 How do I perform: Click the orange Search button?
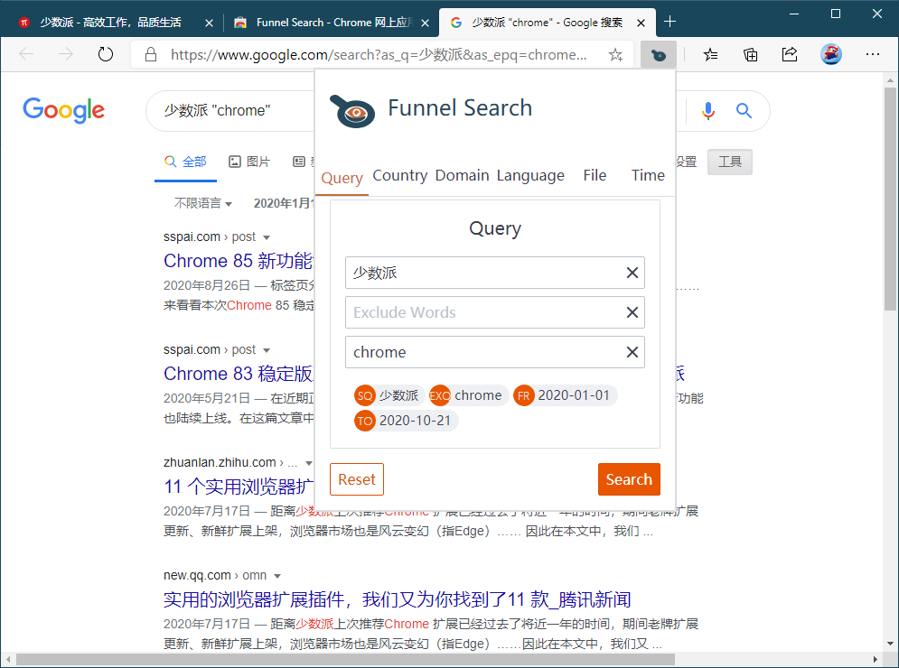pos(629,479)
